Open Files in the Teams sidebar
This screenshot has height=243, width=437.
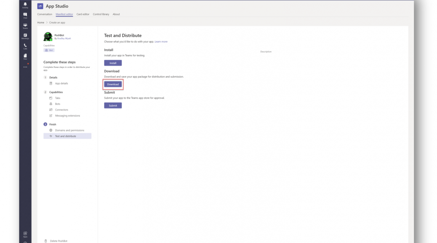[25, 57]
